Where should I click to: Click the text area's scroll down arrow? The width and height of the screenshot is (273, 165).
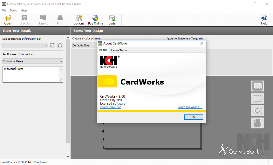click(61, 80)
